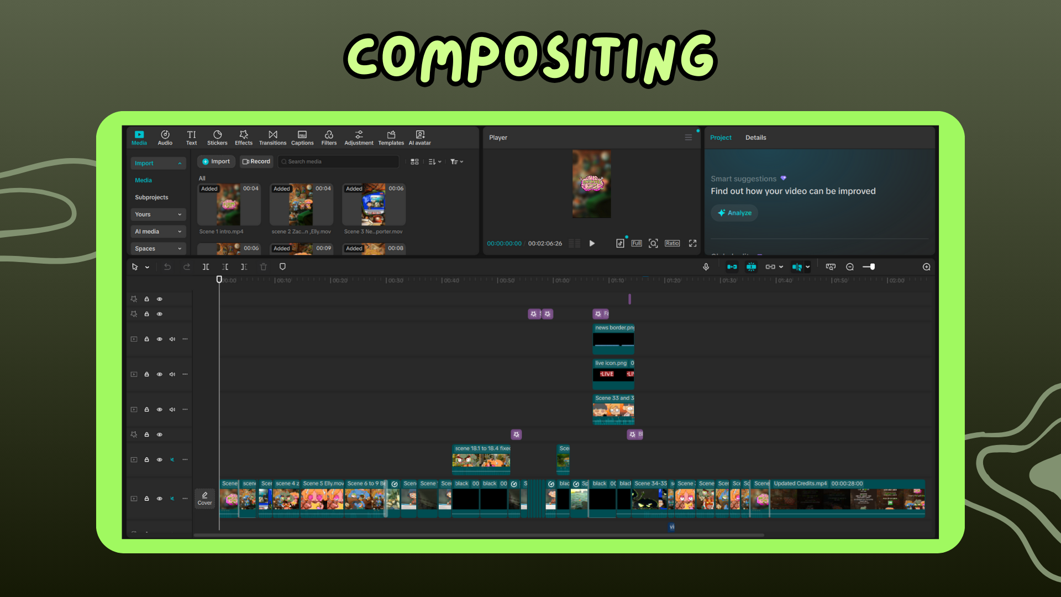This screenshot has width=1061, height=597.
Task: Click the timeline horizontal scrollbar
Action: 479,535
